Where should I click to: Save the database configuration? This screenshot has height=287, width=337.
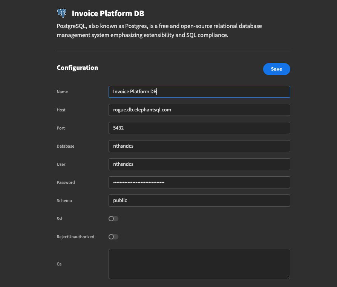pos(276,69)
